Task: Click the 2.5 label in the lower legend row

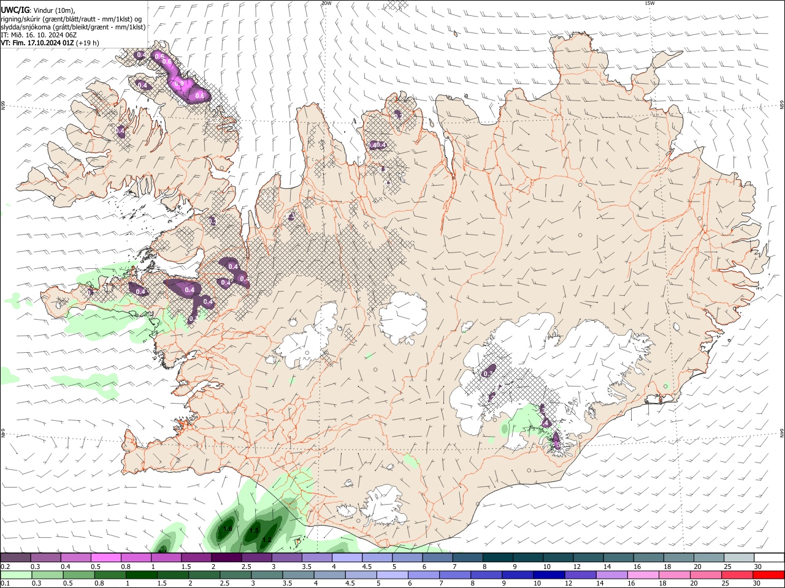Action: pos(225,583)
